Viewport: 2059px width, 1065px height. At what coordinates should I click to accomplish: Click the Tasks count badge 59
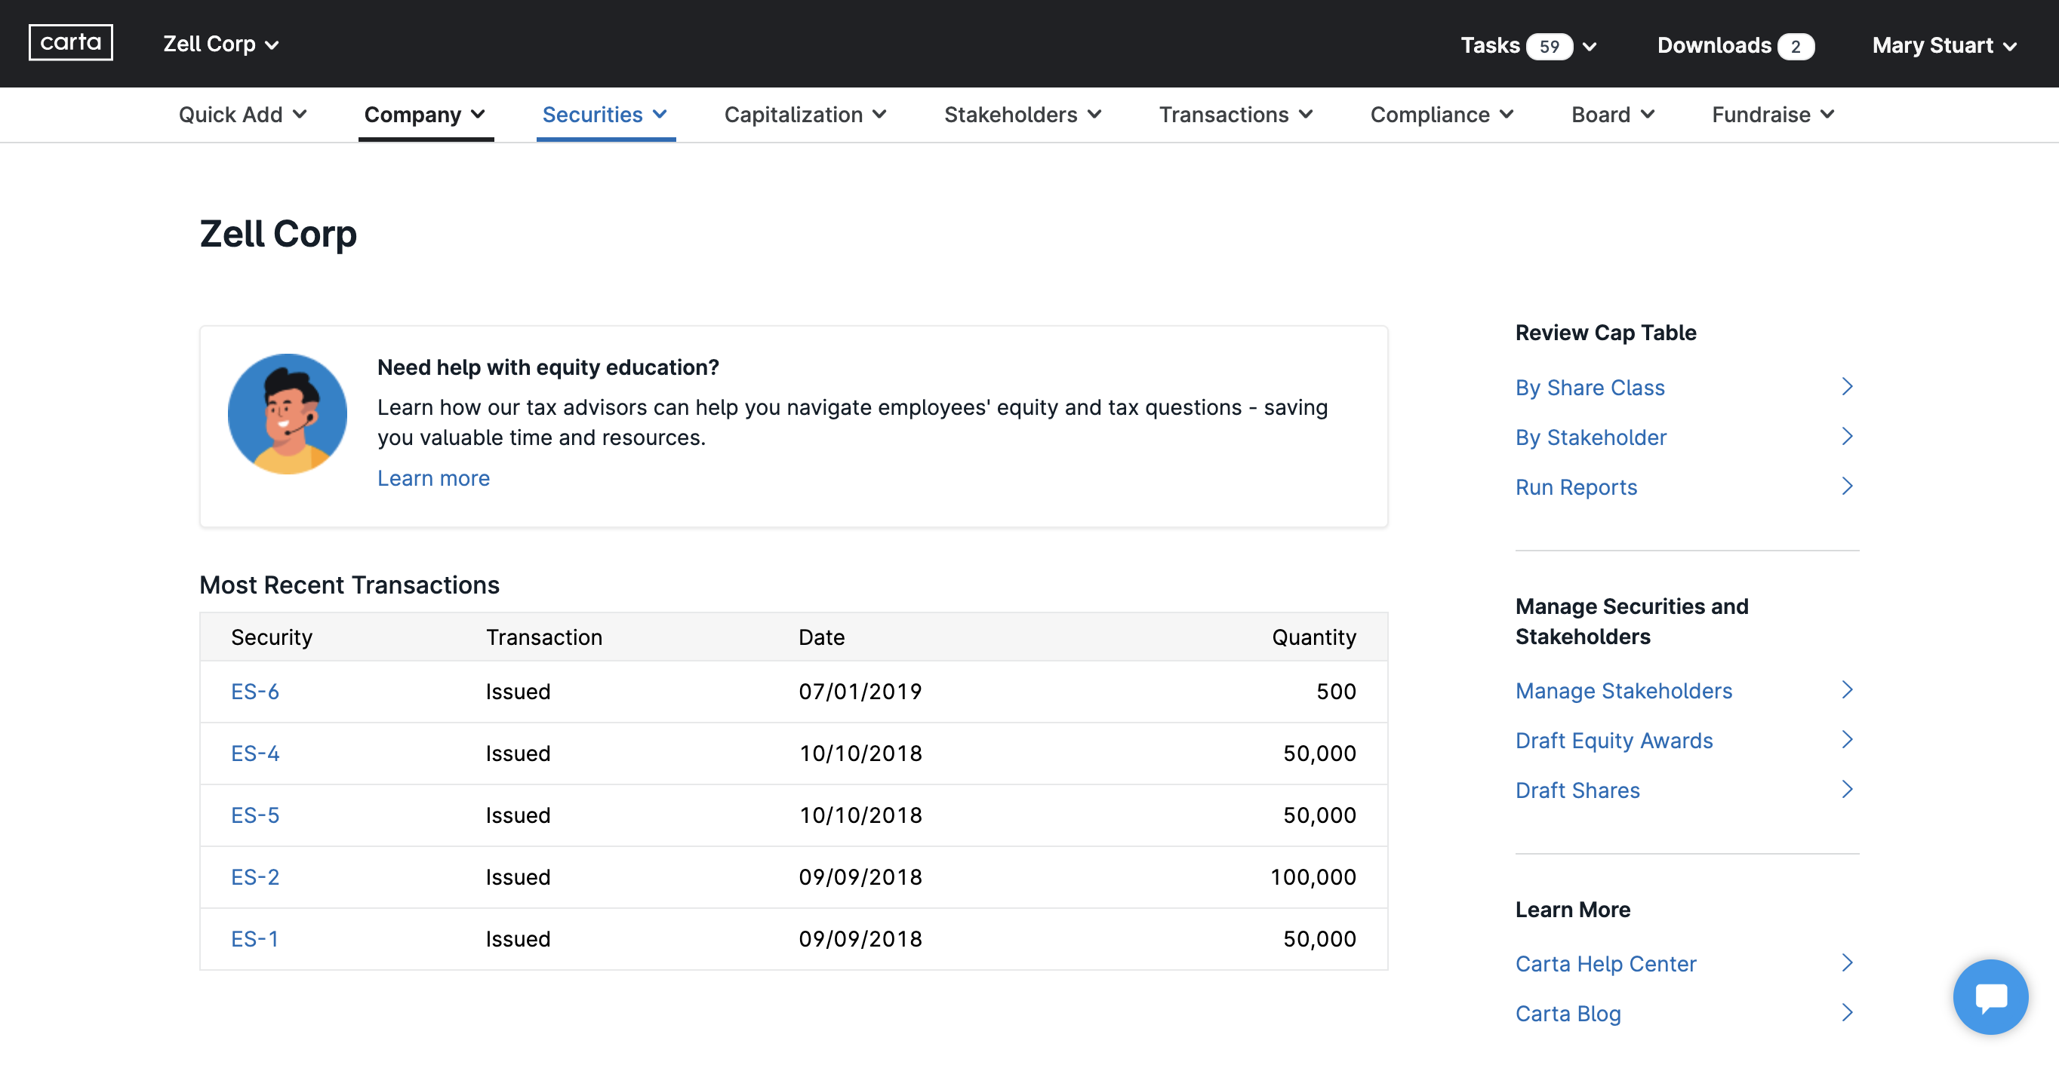coord(1548,46)
